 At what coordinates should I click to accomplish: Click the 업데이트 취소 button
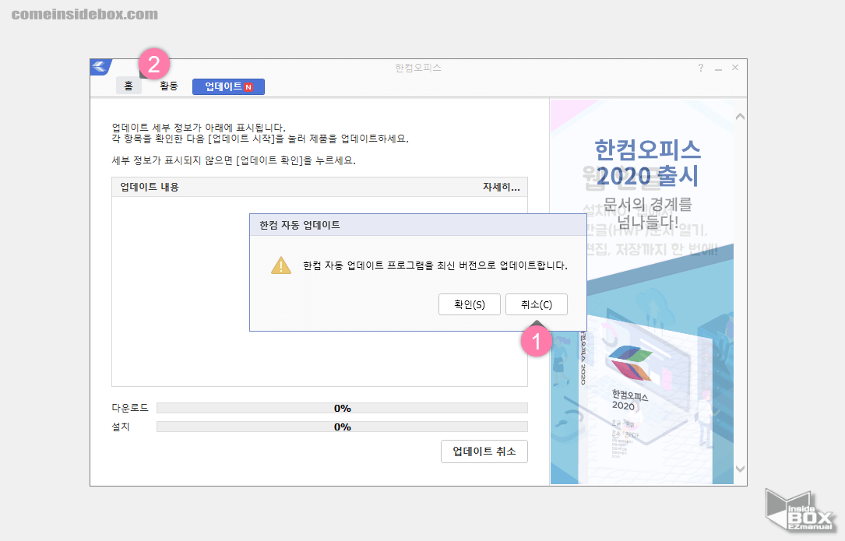(x=484, y=451)
